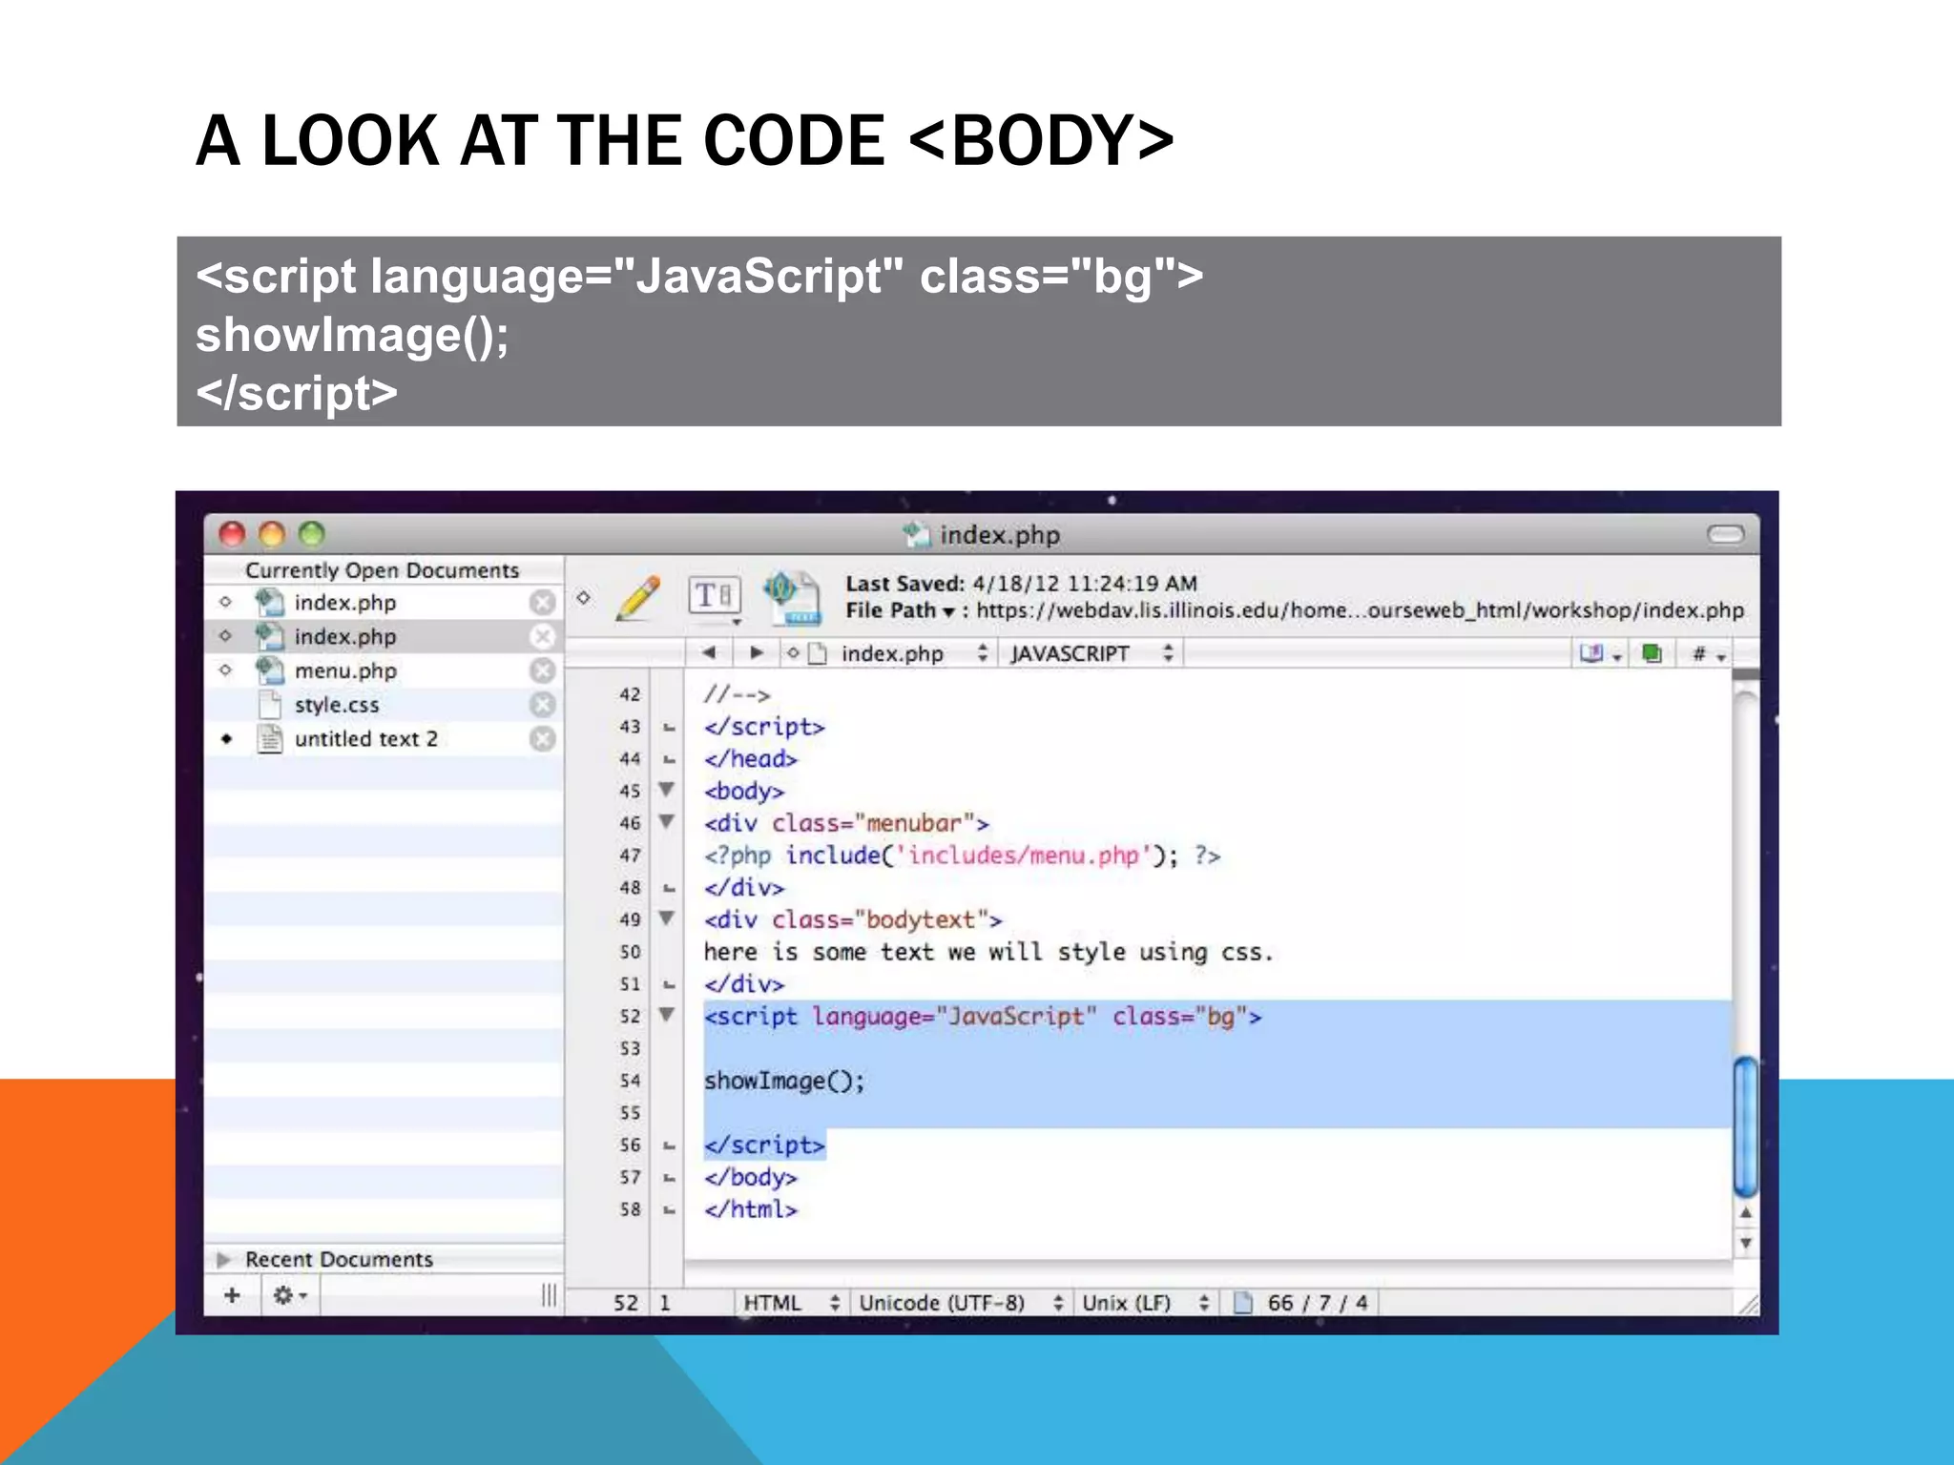The width and height of the screenshot is (1954, 1465).
Task: Click the Last Saved timestamp text
Action: [1021, 584]
